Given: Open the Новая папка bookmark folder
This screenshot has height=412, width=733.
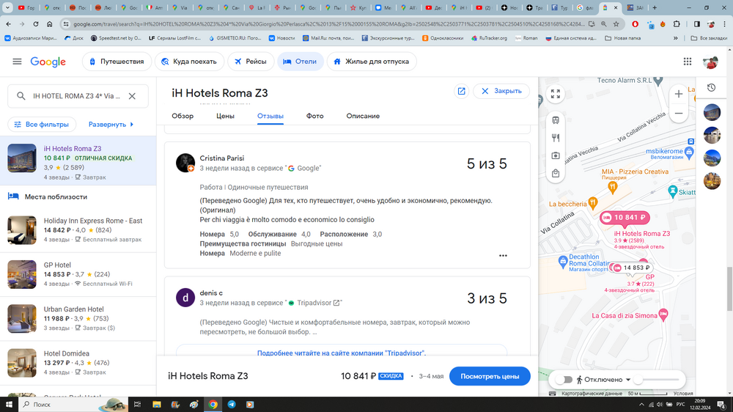Looking at the screenshot, I should click(622, 38).
